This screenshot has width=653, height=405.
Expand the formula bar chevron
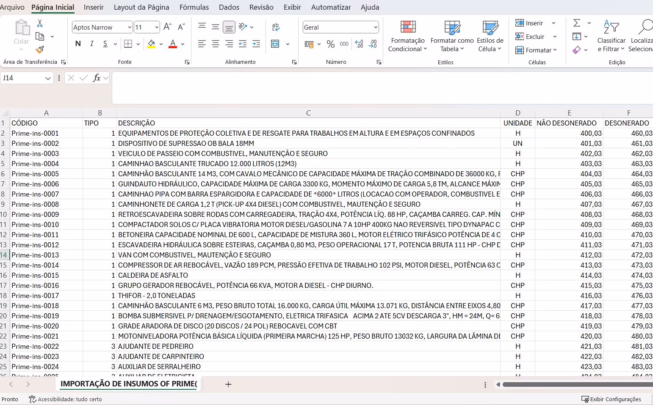pyautogui.click(x=106, y=78)
